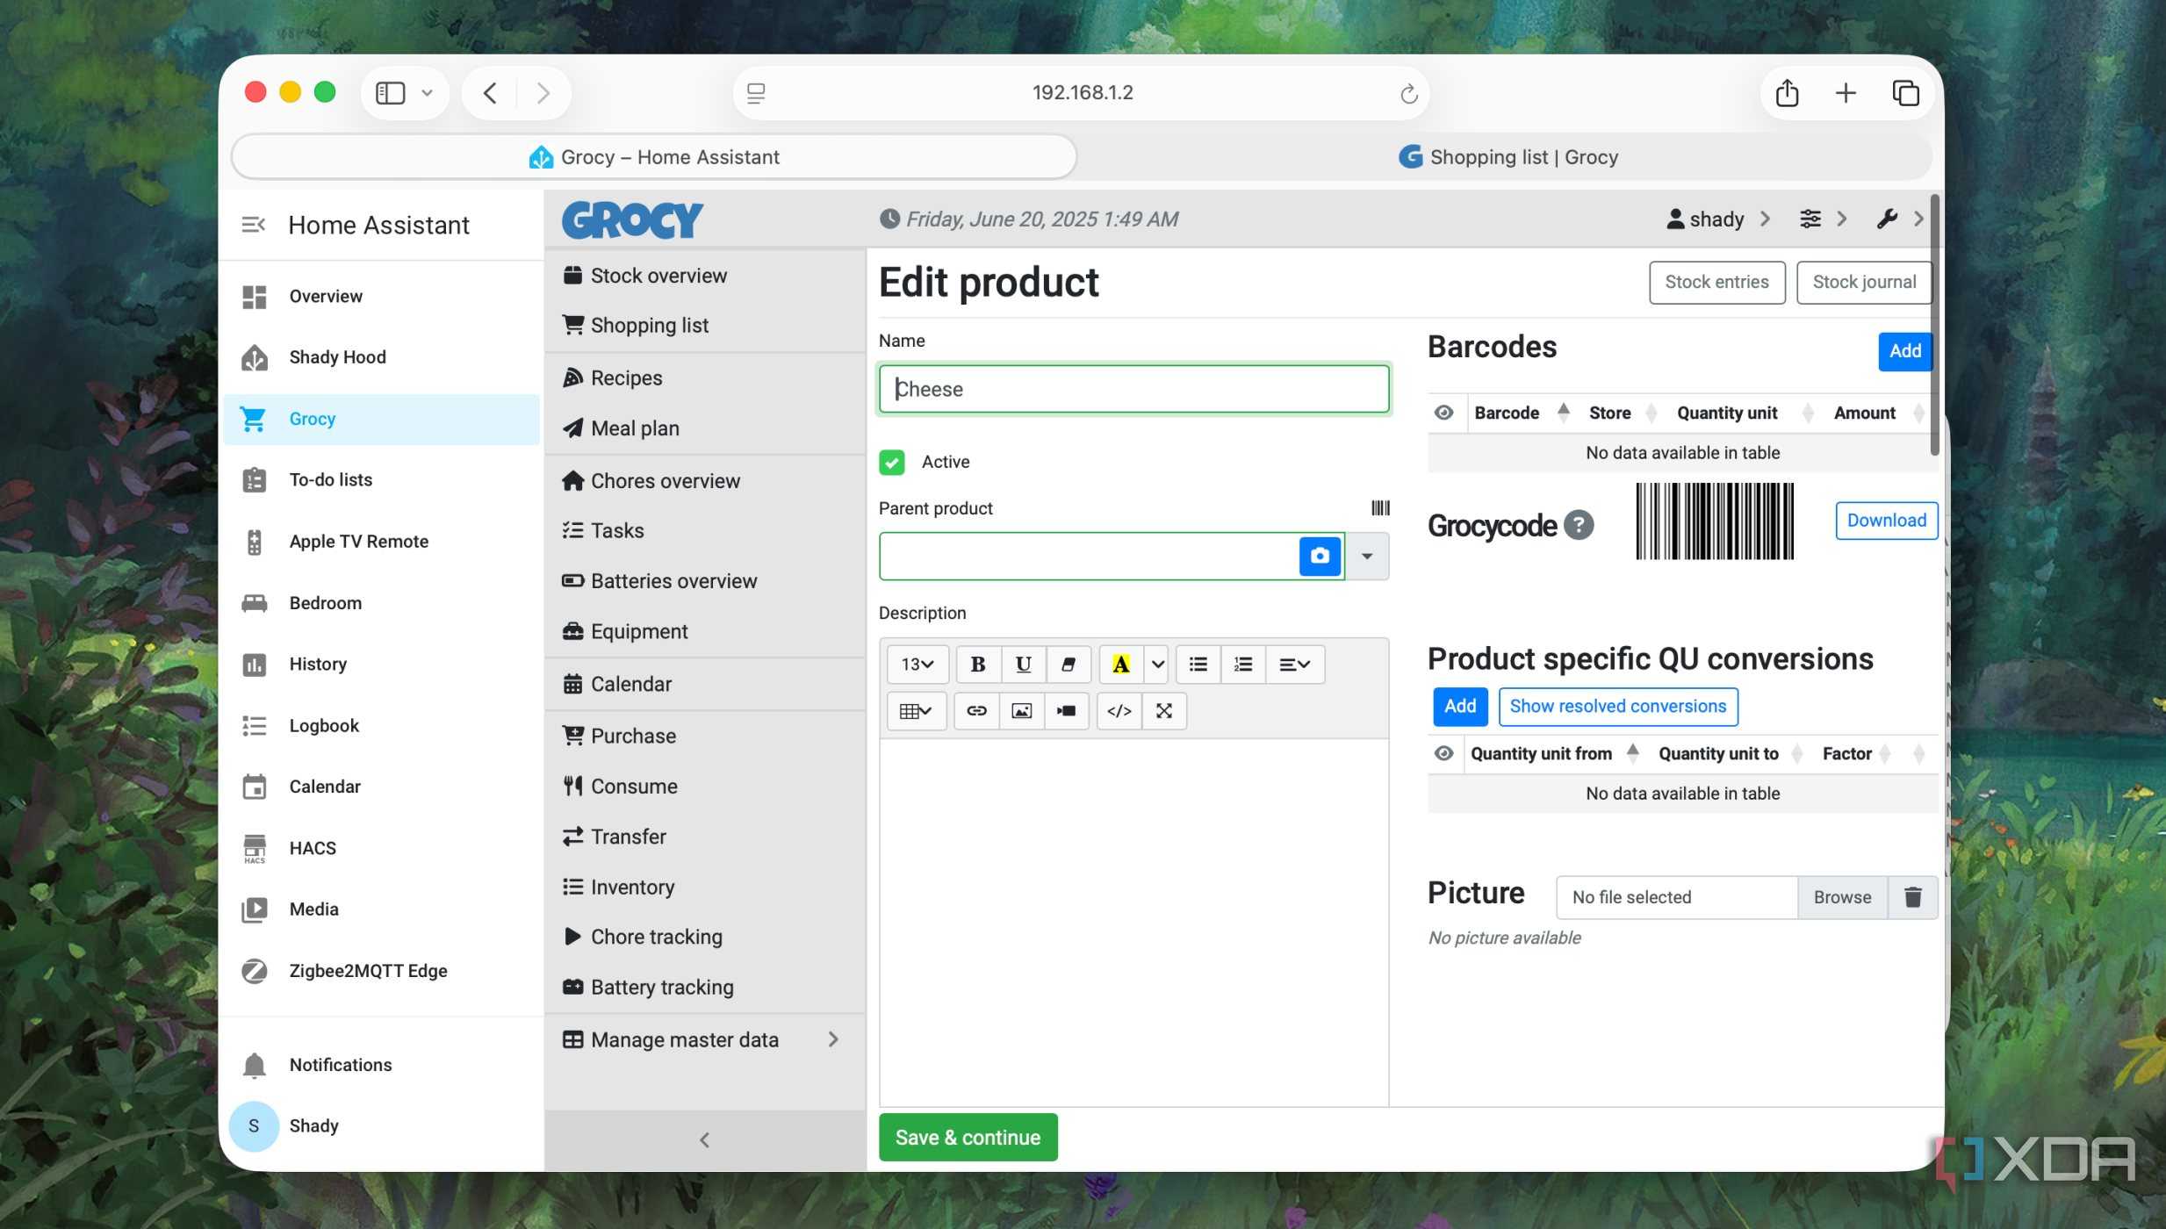Screen dimensions: 2166x1229
Task: Click camera barcode scan button
Action: [x=1320, y=556]
